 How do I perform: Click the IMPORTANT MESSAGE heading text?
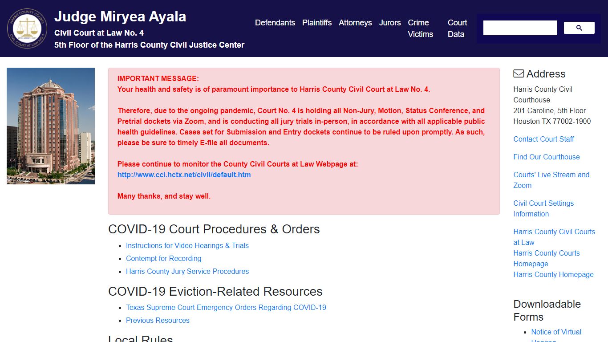click(x=158, y=78)
